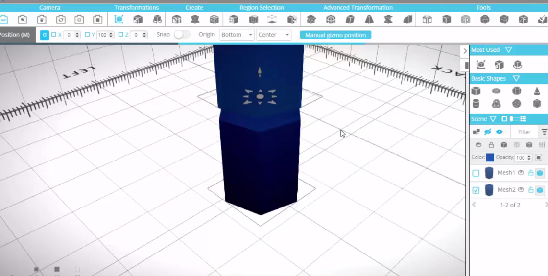Open the Region Selection toolbar section
548x276 pixels.
point(262,8)
